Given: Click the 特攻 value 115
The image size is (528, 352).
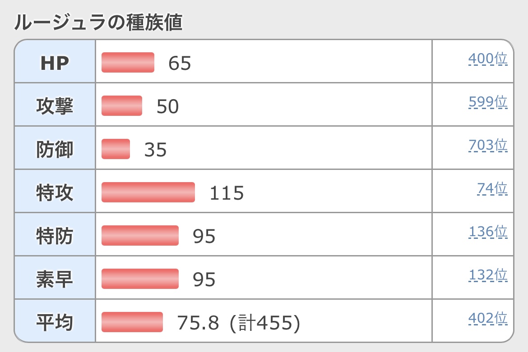Looking at the screenshot, I should coord(227,193).
